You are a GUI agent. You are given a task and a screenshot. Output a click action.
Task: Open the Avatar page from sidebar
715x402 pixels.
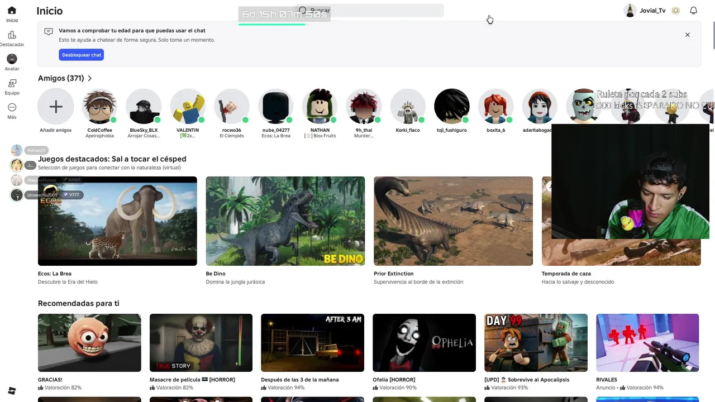point(12,63)
